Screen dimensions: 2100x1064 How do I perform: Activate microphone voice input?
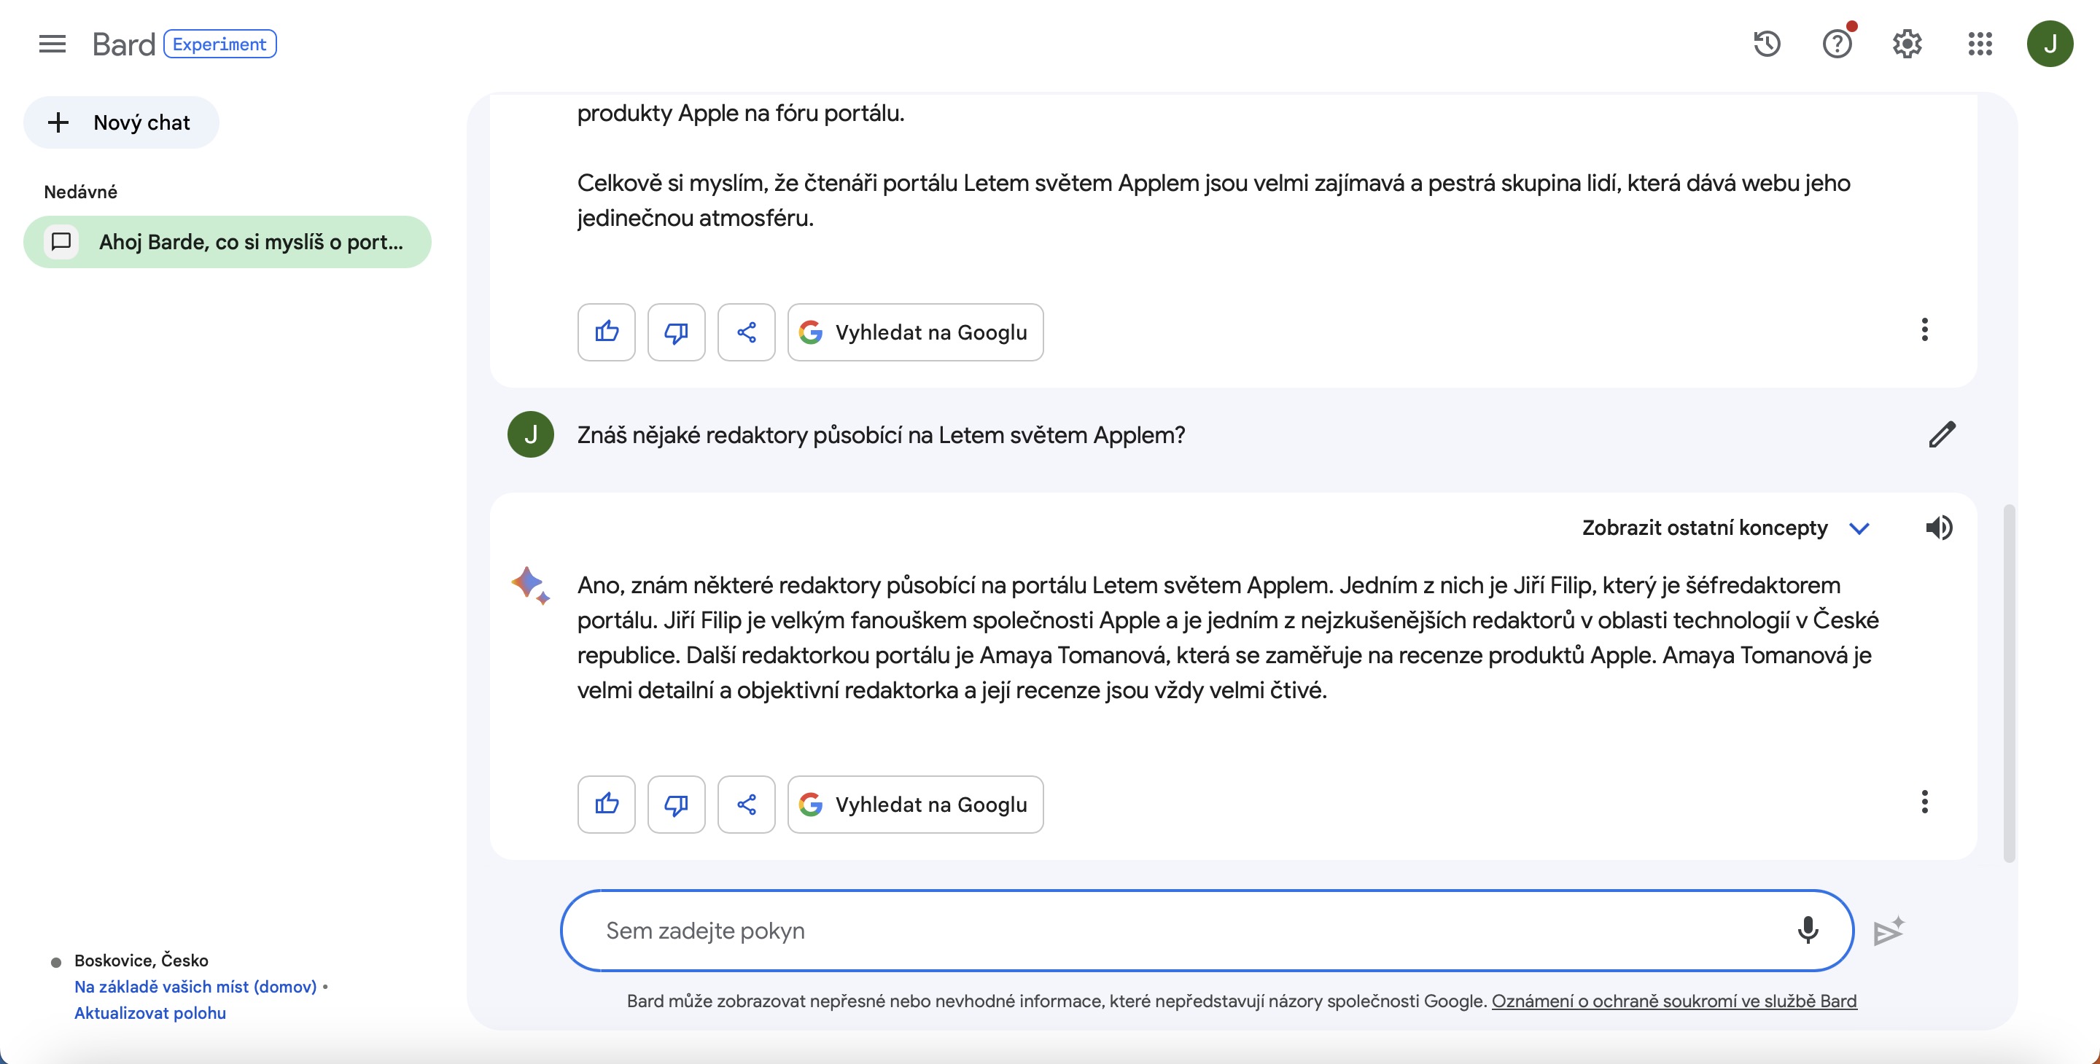pyautogui.click(x=1808, y=930)
